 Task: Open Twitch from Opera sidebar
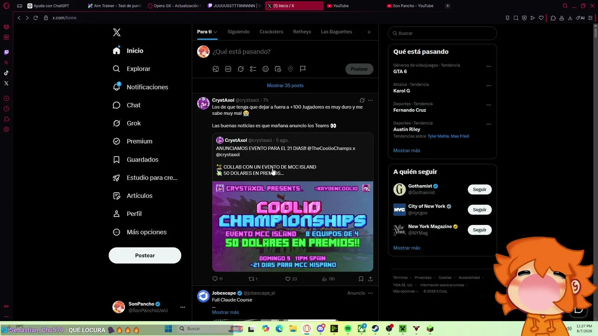pos(7,52)
